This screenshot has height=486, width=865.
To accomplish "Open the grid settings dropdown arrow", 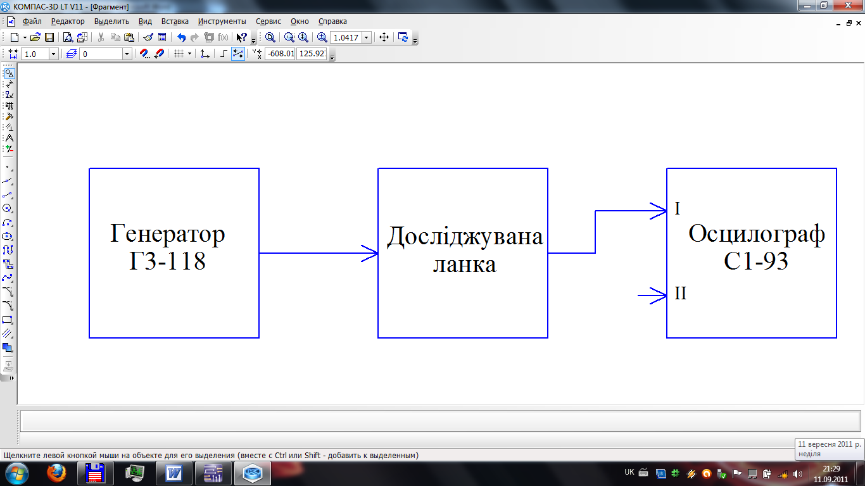I will (189, 54).
